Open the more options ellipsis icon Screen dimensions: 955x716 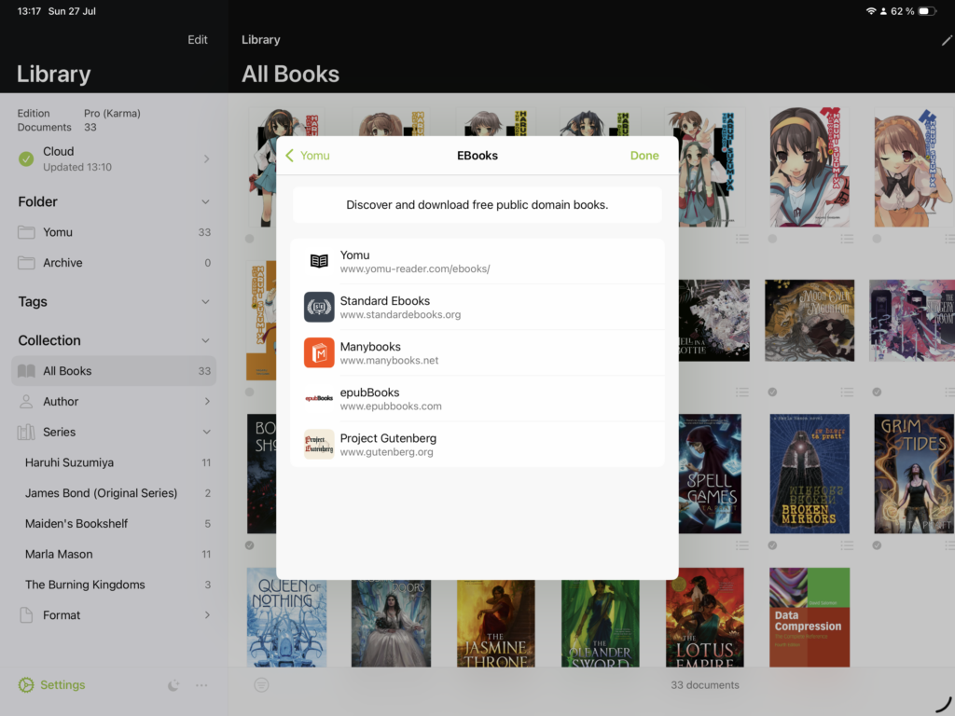[201, 685]
